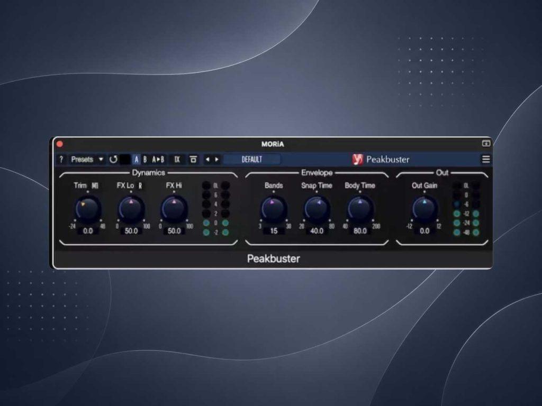The image size is (542, 406).
Task: Click the red Waves Peakbuster logo
Action: coord(357,159)
